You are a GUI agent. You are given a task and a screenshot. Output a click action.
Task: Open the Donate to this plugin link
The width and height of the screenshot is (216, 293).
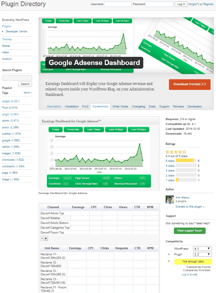click(x=190, y=207)
